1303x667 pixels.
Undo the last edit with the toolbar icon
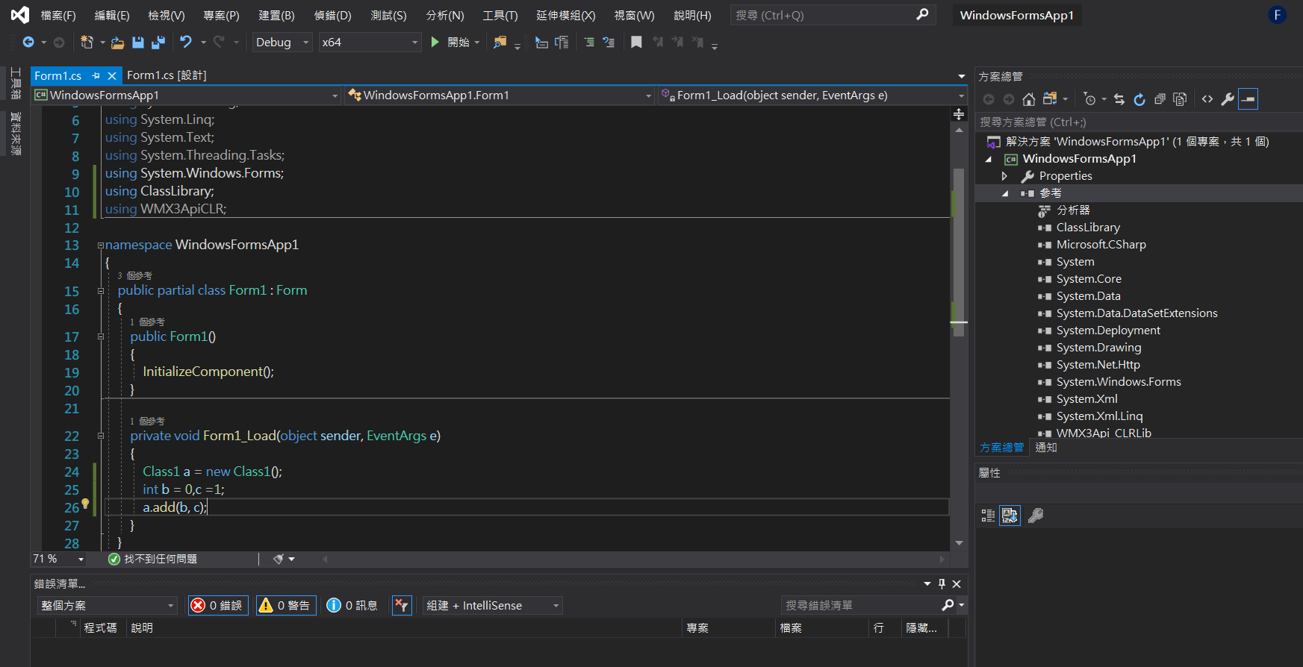click(186, 43)
